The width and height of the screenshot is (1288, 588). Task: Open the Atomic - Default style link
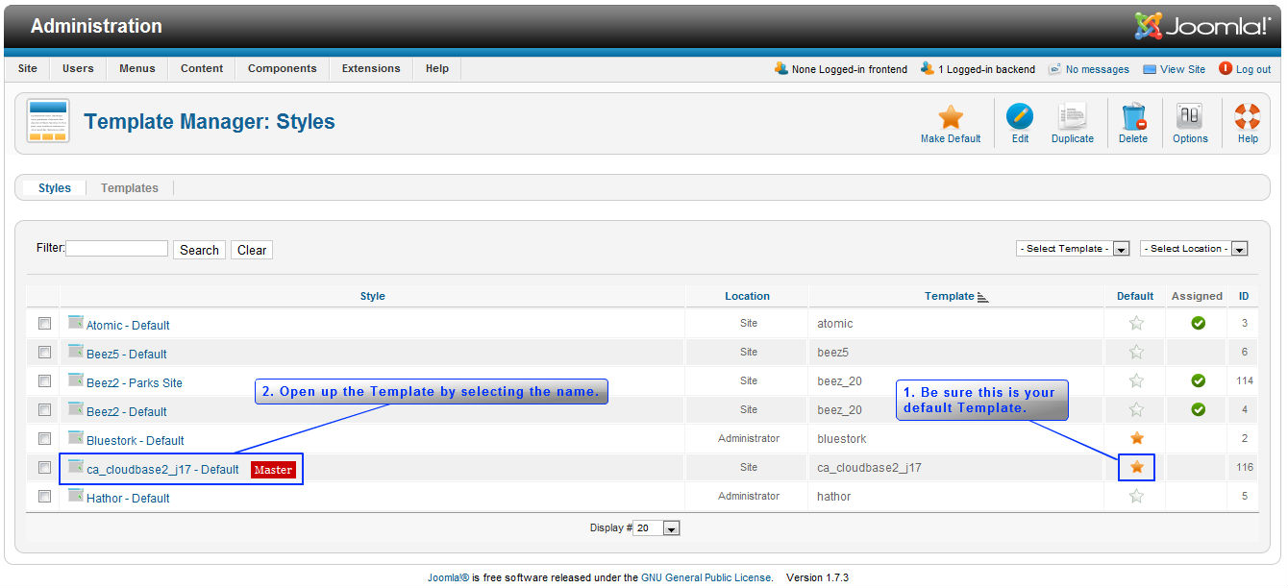[x=128, y=326]
